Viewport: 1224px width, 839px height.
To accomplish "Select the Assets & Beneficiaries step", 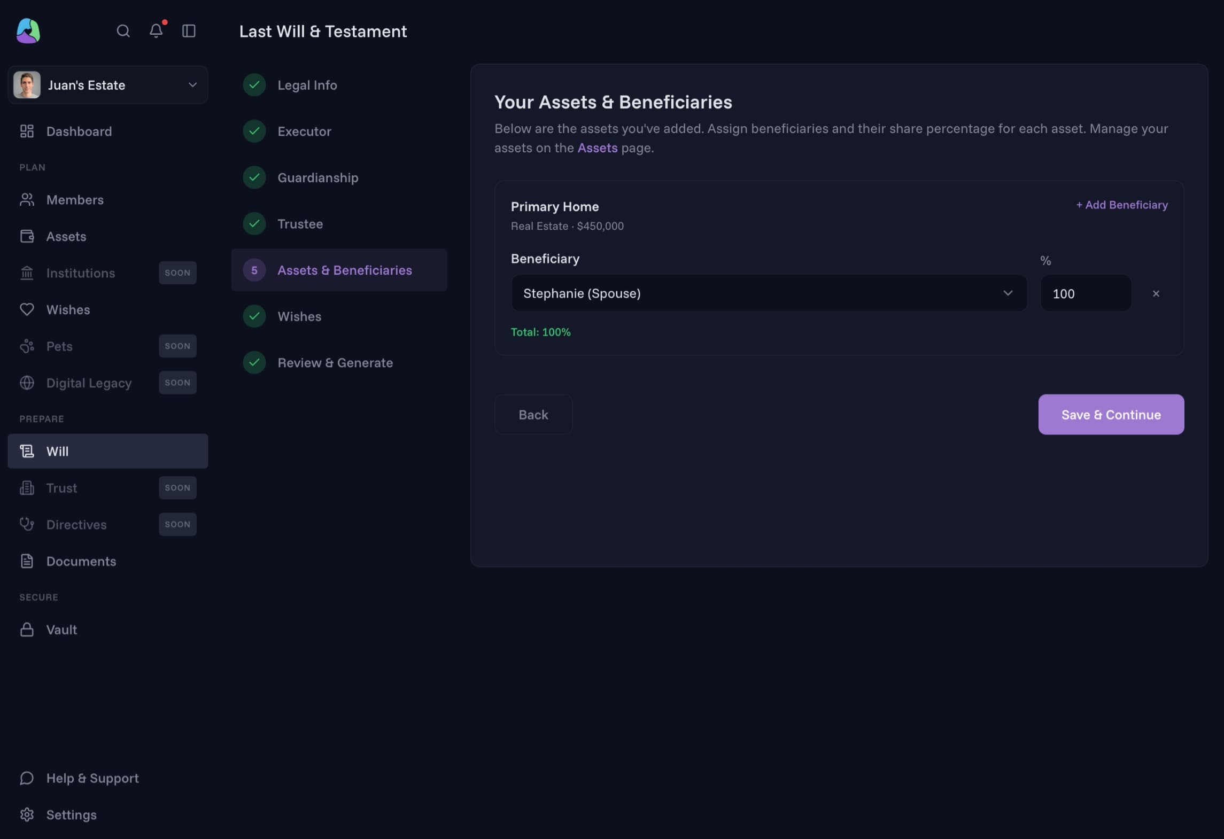I will [x=339, y=270].
